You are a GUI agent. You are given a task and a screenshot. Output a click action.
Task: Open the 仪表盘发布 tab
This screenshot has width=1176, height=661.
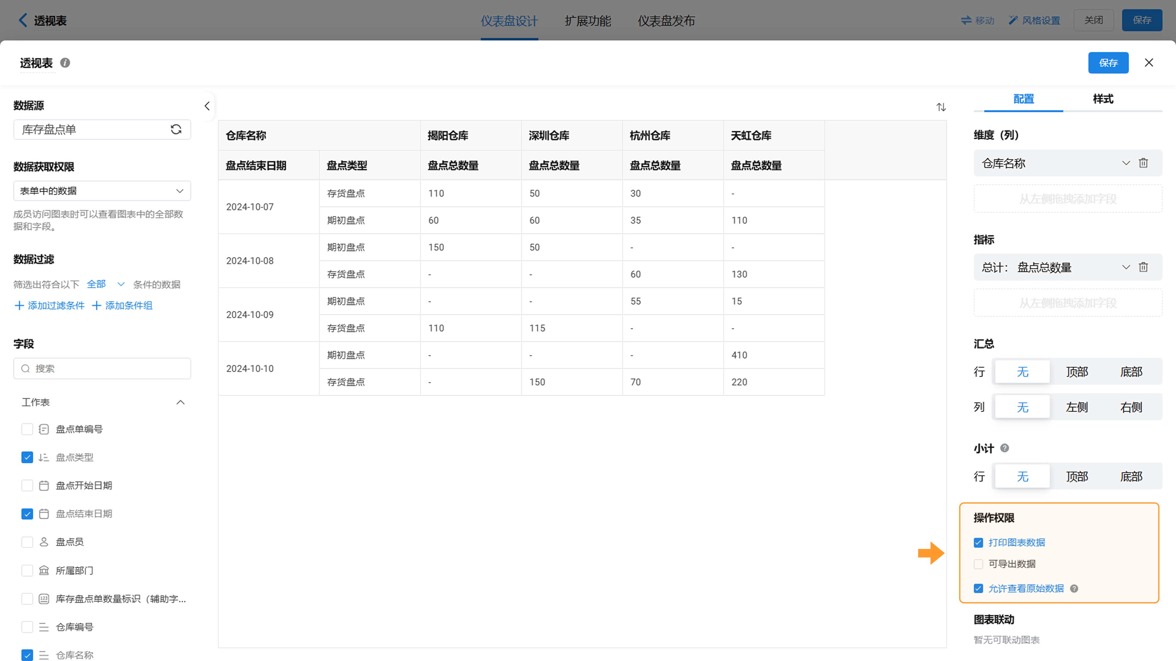coord(666,21)
